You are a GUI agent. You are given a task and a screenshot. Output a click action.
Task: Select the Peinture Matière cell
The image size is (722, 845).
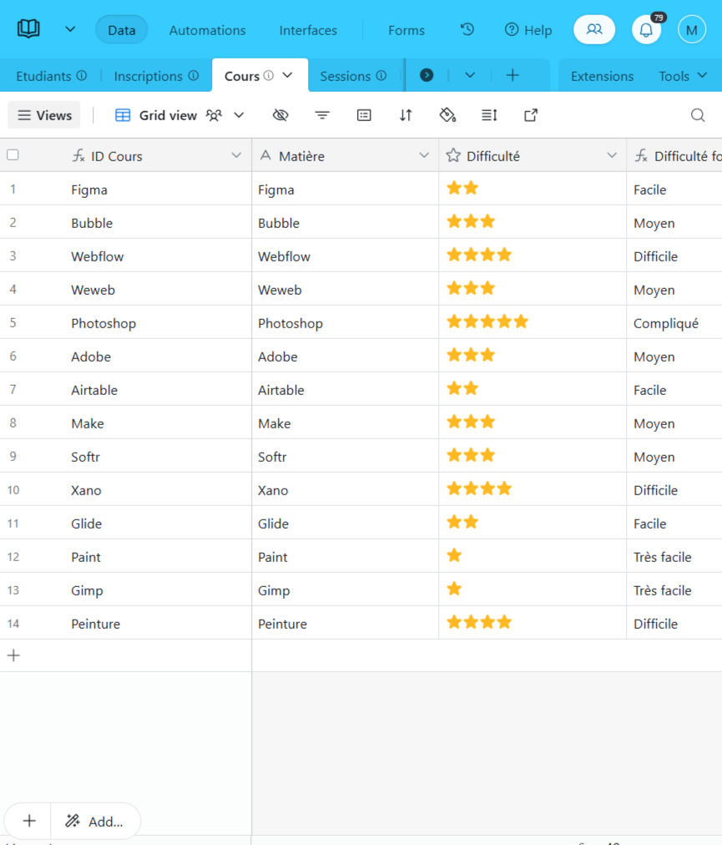coord(345,624)
